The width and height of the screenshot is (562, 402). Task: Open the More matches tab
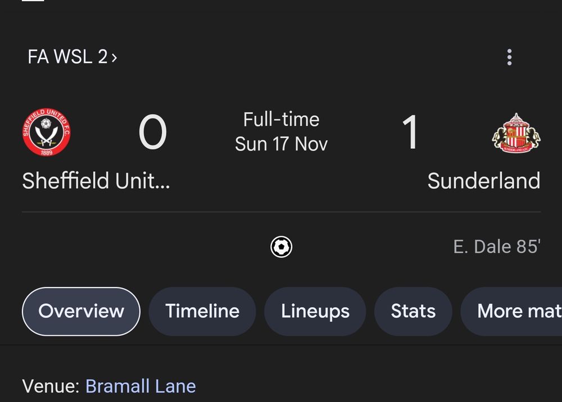511,311
